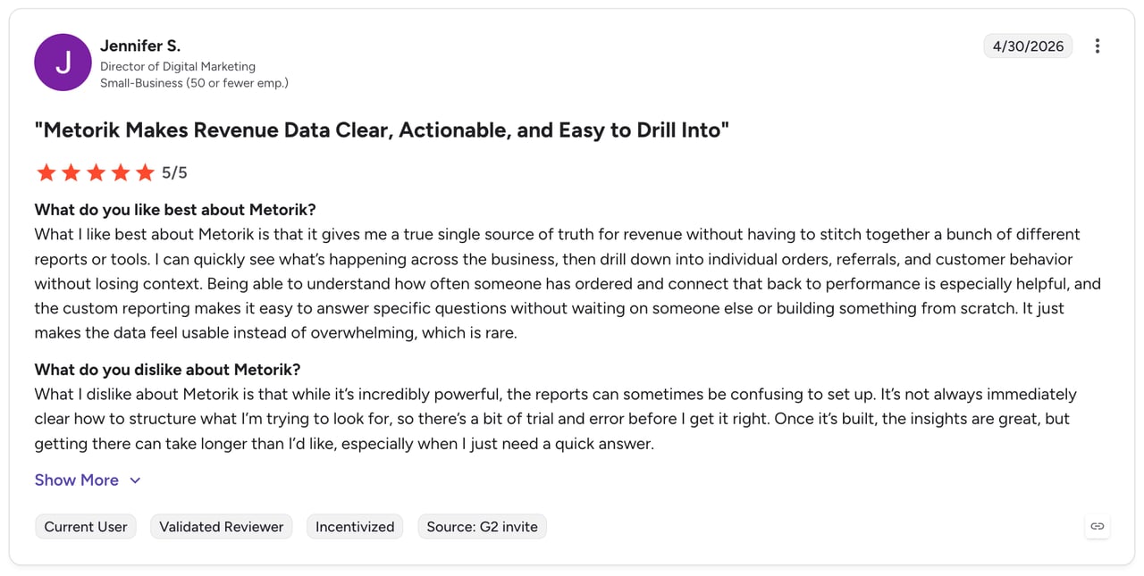Viewport: 1144px width, 576px height.
Task: Click reviewer name Jennifer S.
Action: (x=140, y=46)
